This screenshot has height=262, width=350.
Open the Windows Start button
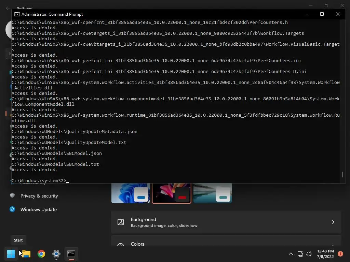pos(11,253)
